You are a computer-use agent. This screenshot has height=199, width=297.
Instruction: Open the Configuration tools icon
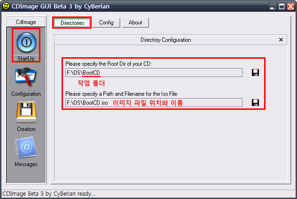pyautogui.click(x=25, y=77)
